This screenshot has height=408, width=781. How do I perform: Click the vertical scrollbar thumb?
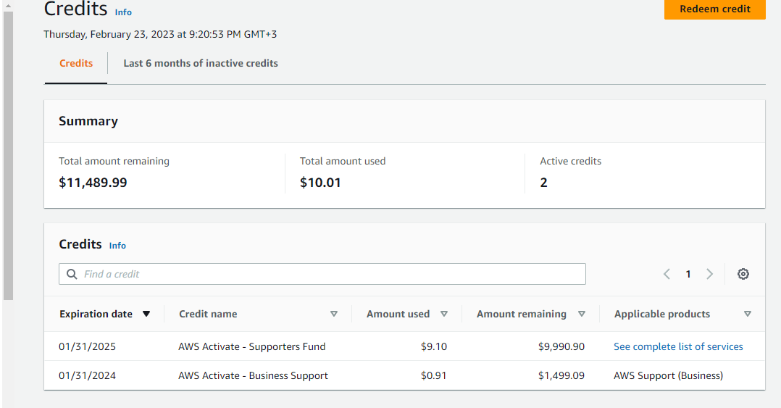coord(8,156)
